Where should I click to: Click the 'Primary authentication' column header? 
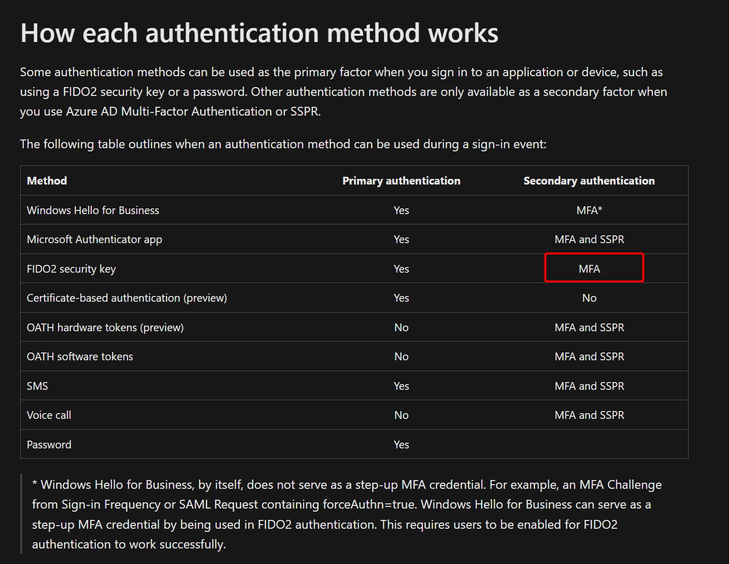tap(401, 180)
